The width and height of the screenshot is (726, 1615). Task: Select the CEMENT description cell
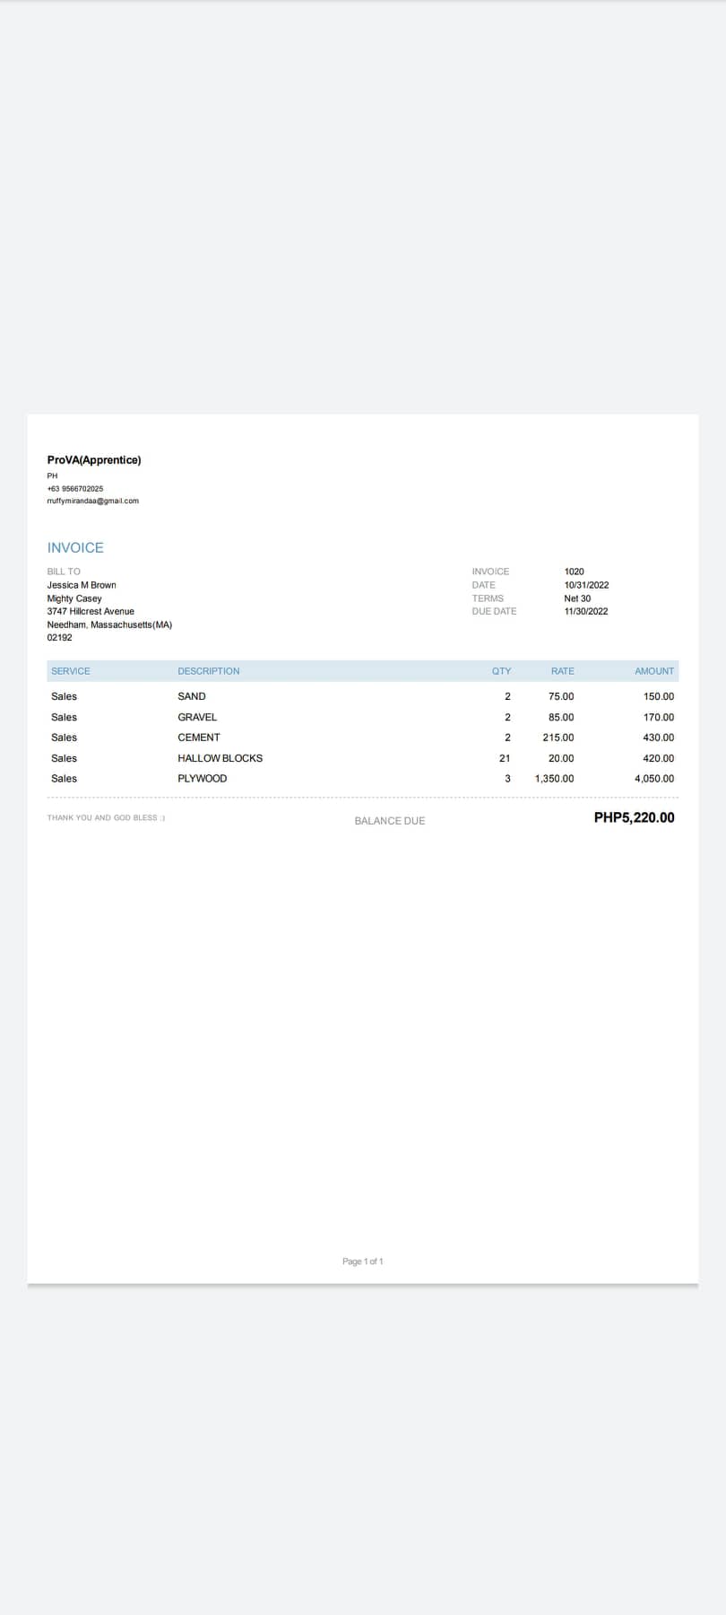[x=199, y=738]
